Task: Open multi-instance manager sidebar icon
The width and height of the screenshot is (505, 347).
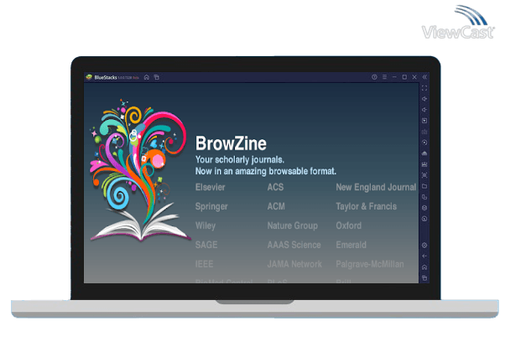Action: point(424,197)
